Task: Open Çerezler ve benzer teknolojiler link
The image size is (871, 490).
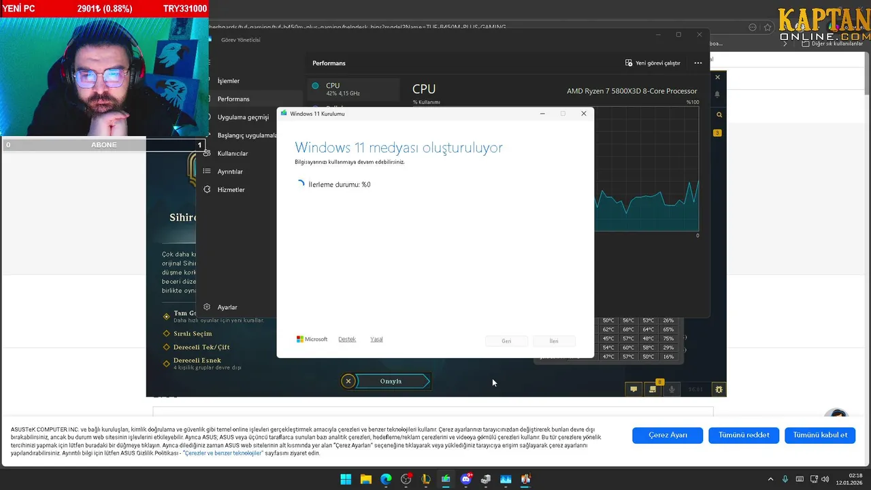Action: pyautogui.click(x=224, y=453)
